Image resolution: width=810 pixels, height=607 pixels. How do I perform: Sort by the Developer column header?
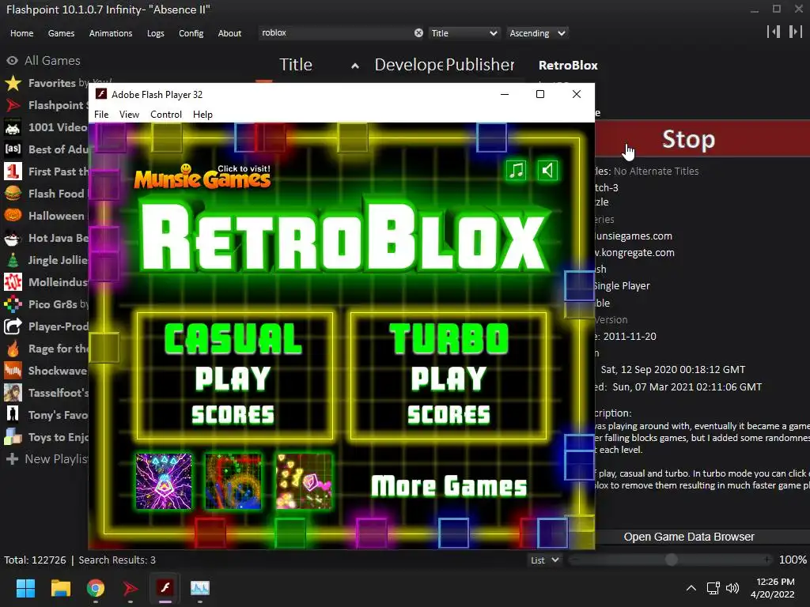tap(409, 65)
